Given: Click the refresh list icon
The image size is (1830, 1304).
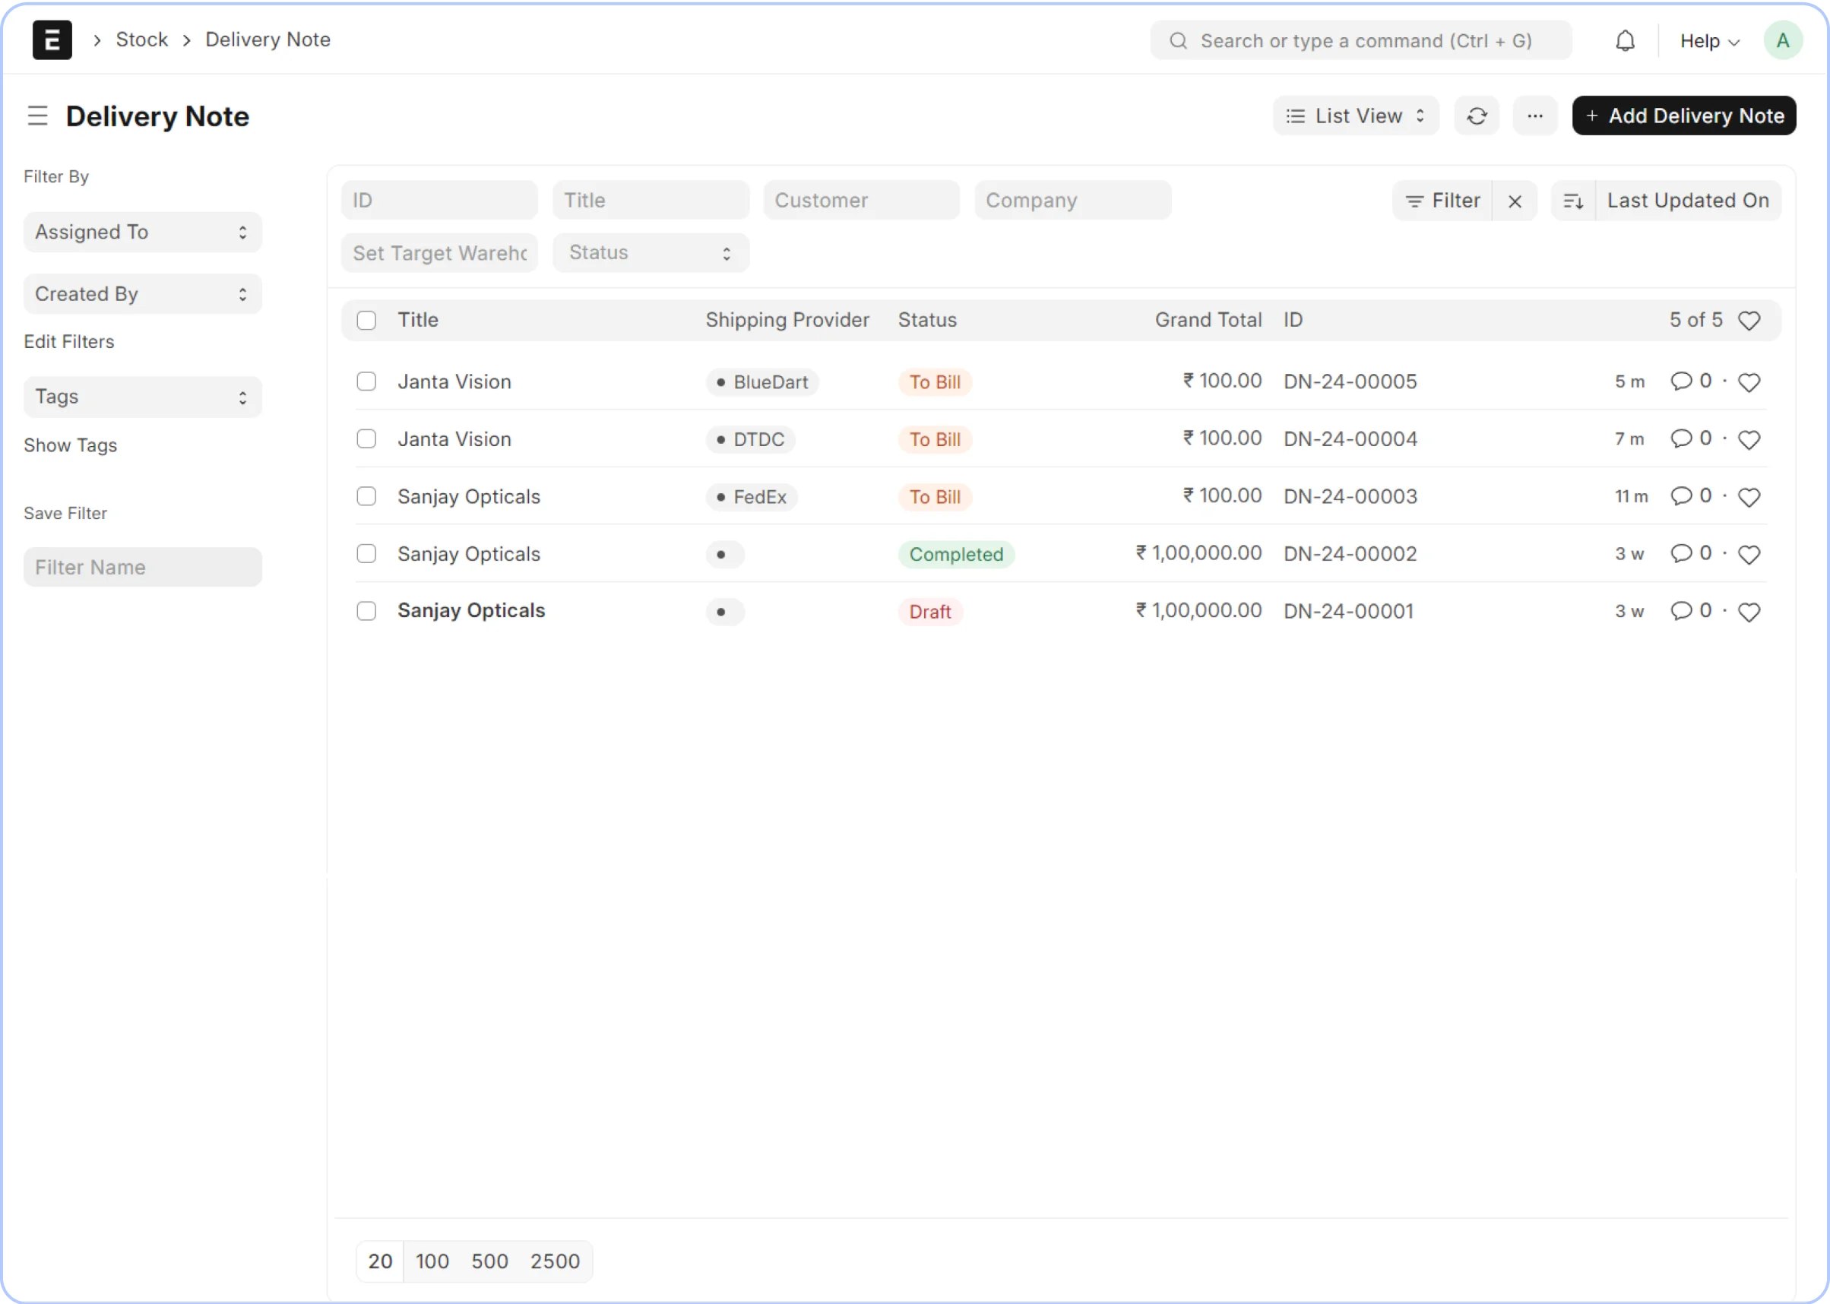Looking at the screenshot, I should (1476, 116).
